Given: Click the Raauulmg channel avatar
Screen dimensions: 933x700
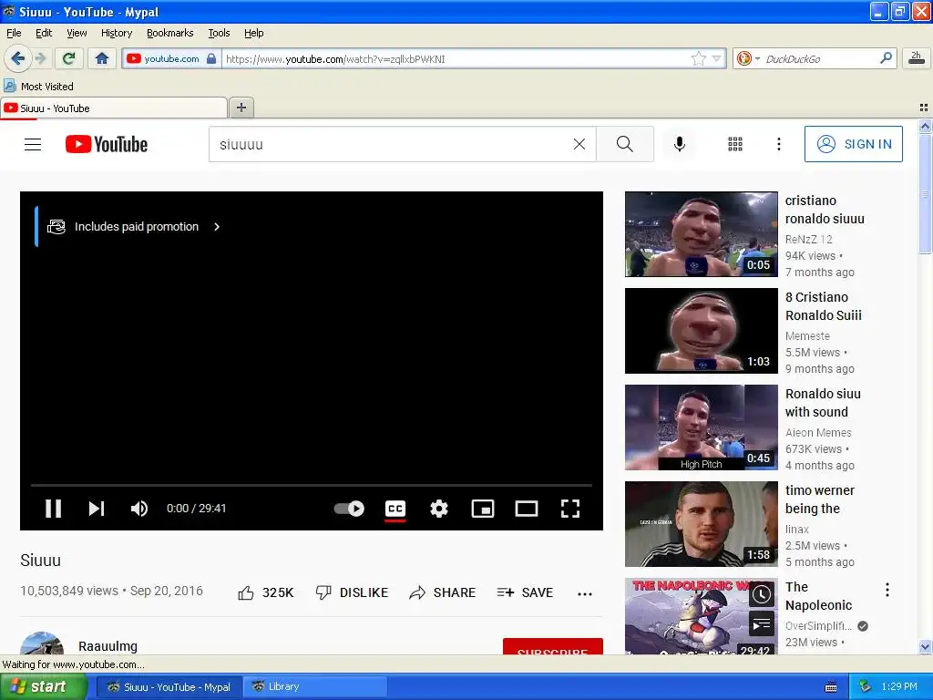Looking at the screenshot, I should click(x=42, y=643).
